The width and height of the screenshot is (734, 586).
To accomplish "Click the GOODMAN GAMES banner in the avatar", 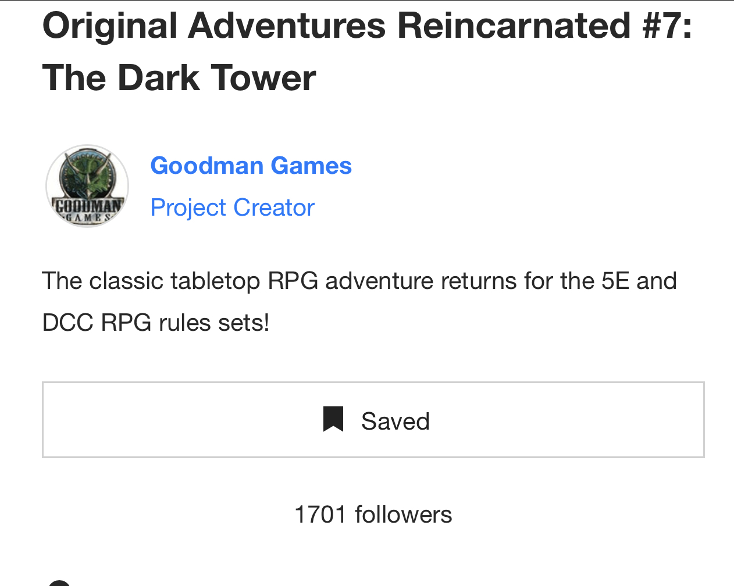I will pyautogui.click(x=88, y=210).
